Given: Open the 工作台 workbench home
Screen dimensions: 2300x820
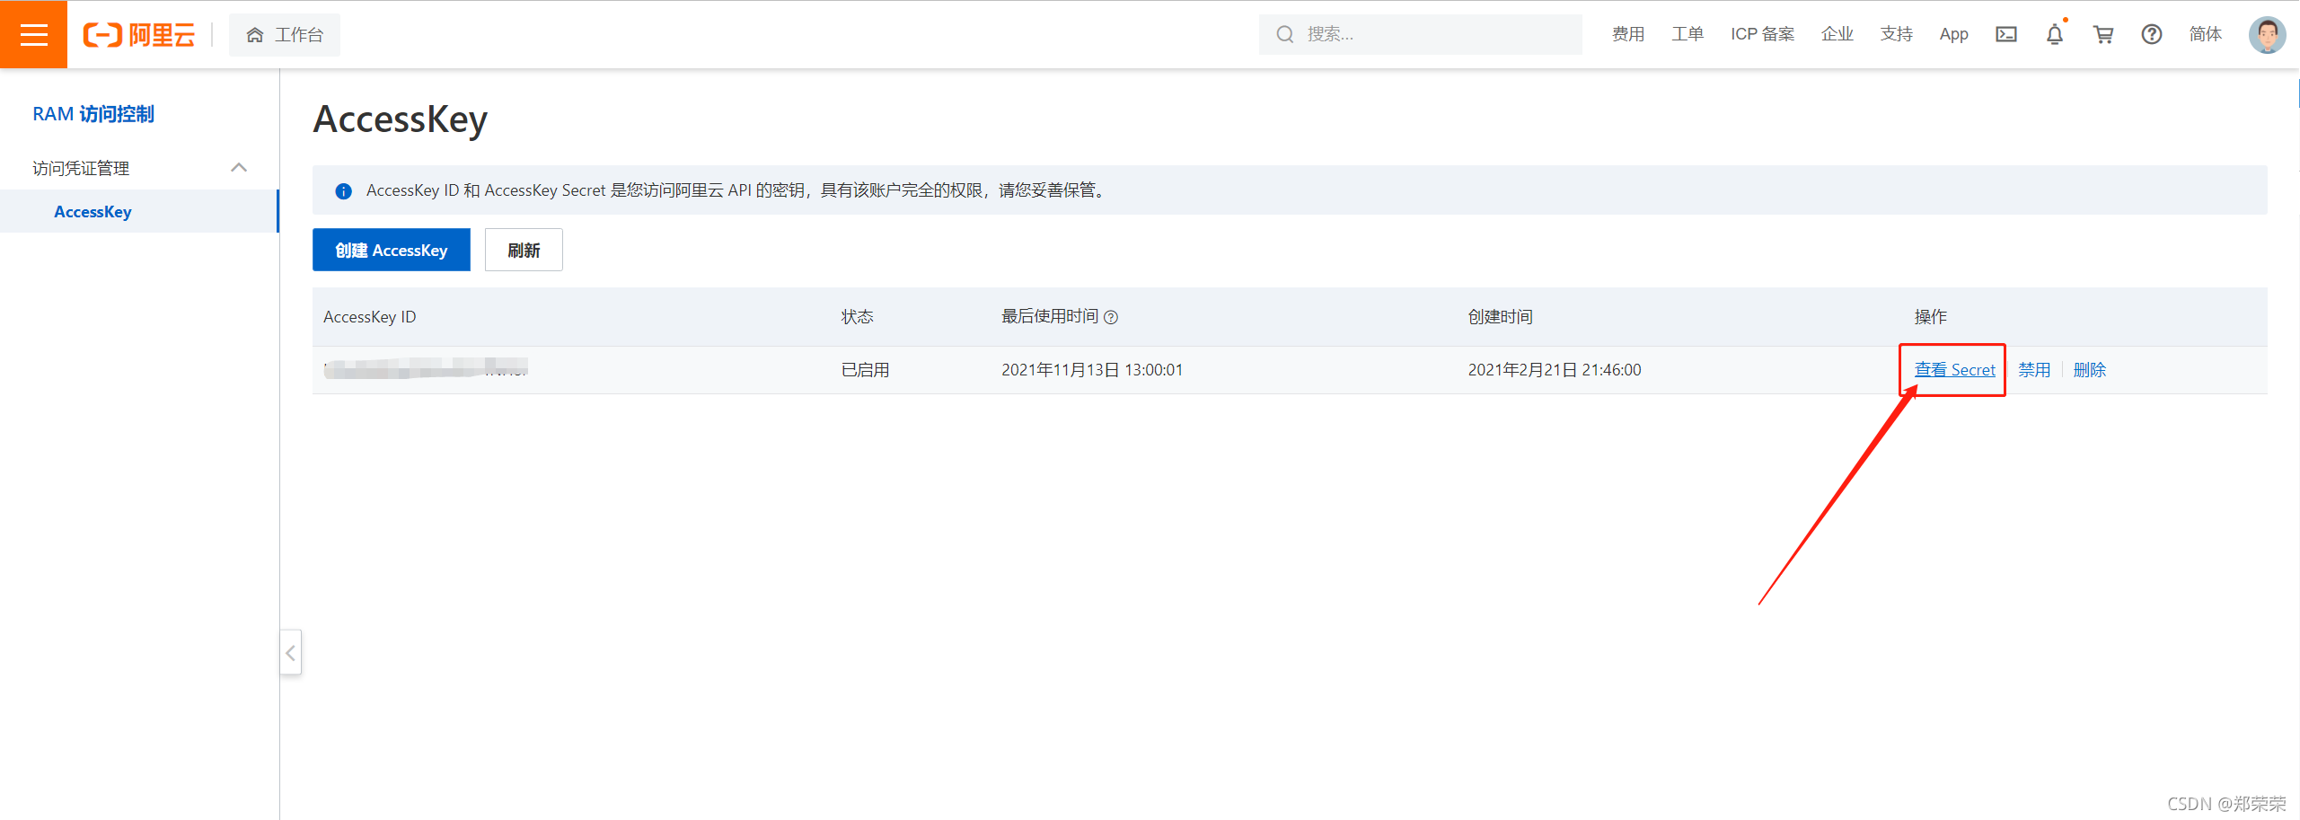Looking at the screenshot, I should coord(285,35).
